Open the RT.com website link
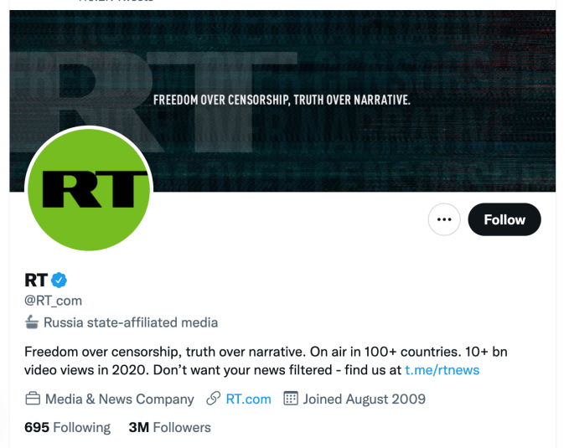 point(249,399)
